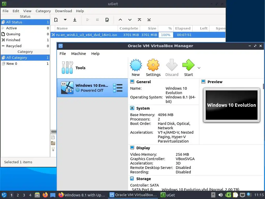Start the Windows 10 Evolution VM
The width and height of the screenshot is (265, 199).
pos(188,68)
